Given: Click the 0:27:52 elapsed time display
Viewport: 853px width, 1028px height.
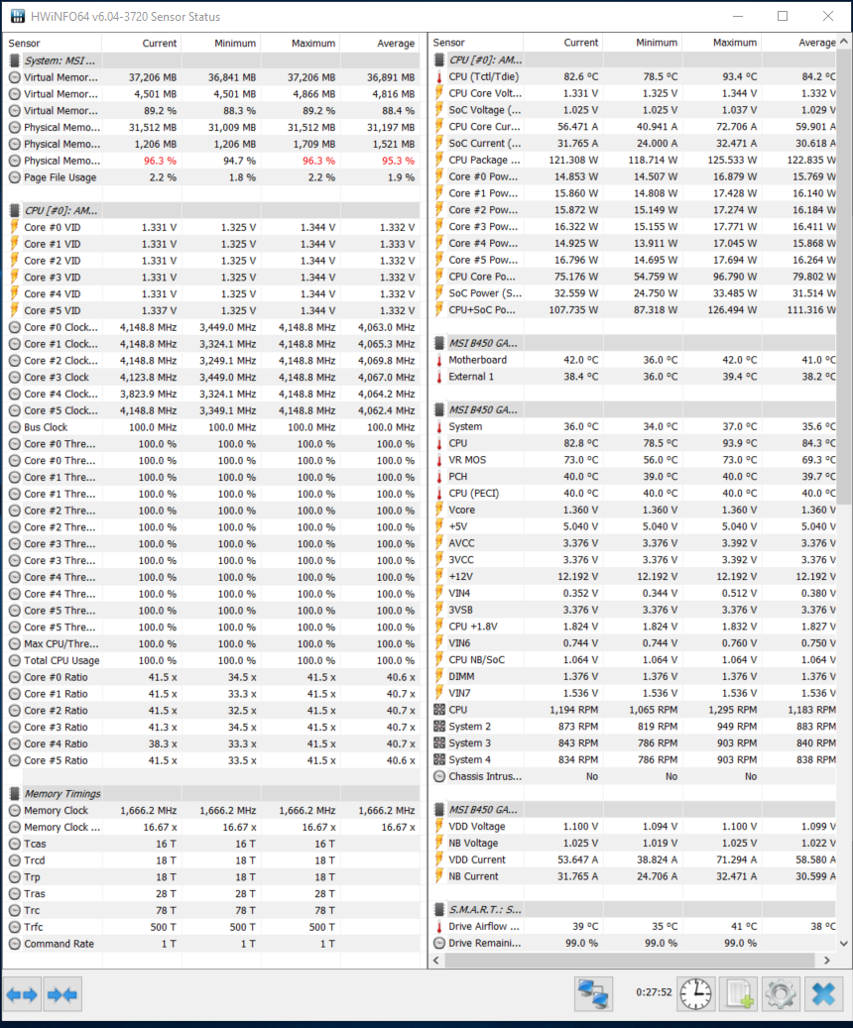Looking at the screenshot, I should pyautogui.click(x=654, y=992).
